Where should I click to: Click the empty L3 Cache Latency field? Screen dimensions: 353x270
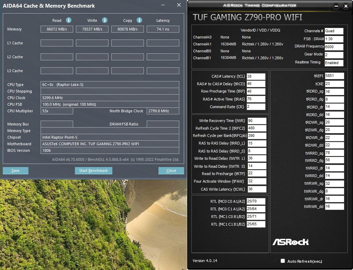click(163, 71)
